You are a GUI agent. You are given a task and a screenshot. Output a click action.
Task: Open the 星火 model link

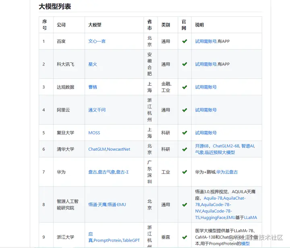(93, 64)
